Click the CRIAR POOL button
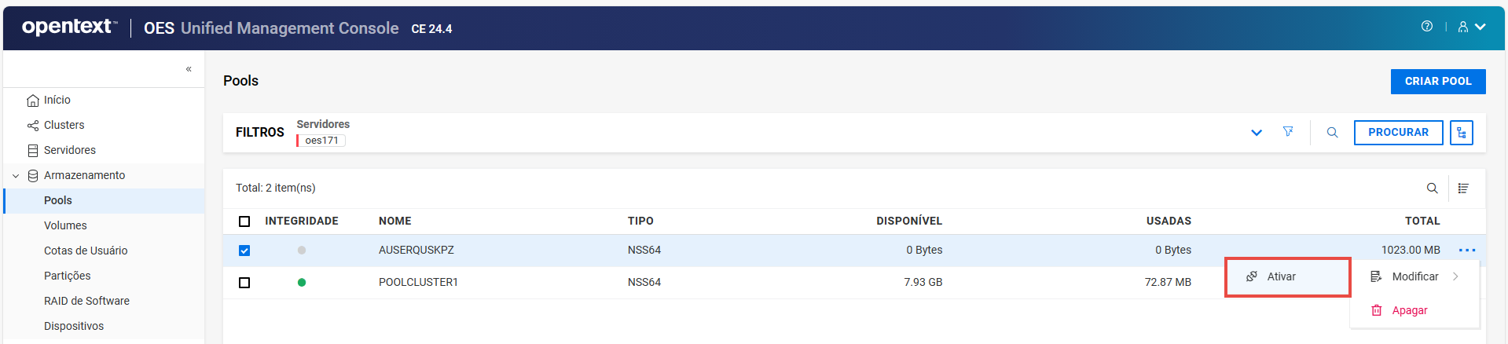Screen dimensions: 1508x344 click(x=1437, y=82)
